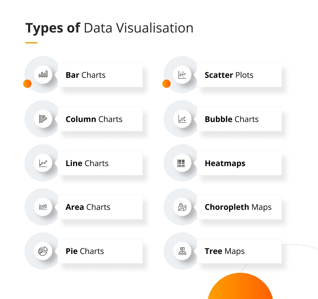Screen dimensions: 318x299
Task: Choose the Heatmaps card
Action: pos(239,163)
